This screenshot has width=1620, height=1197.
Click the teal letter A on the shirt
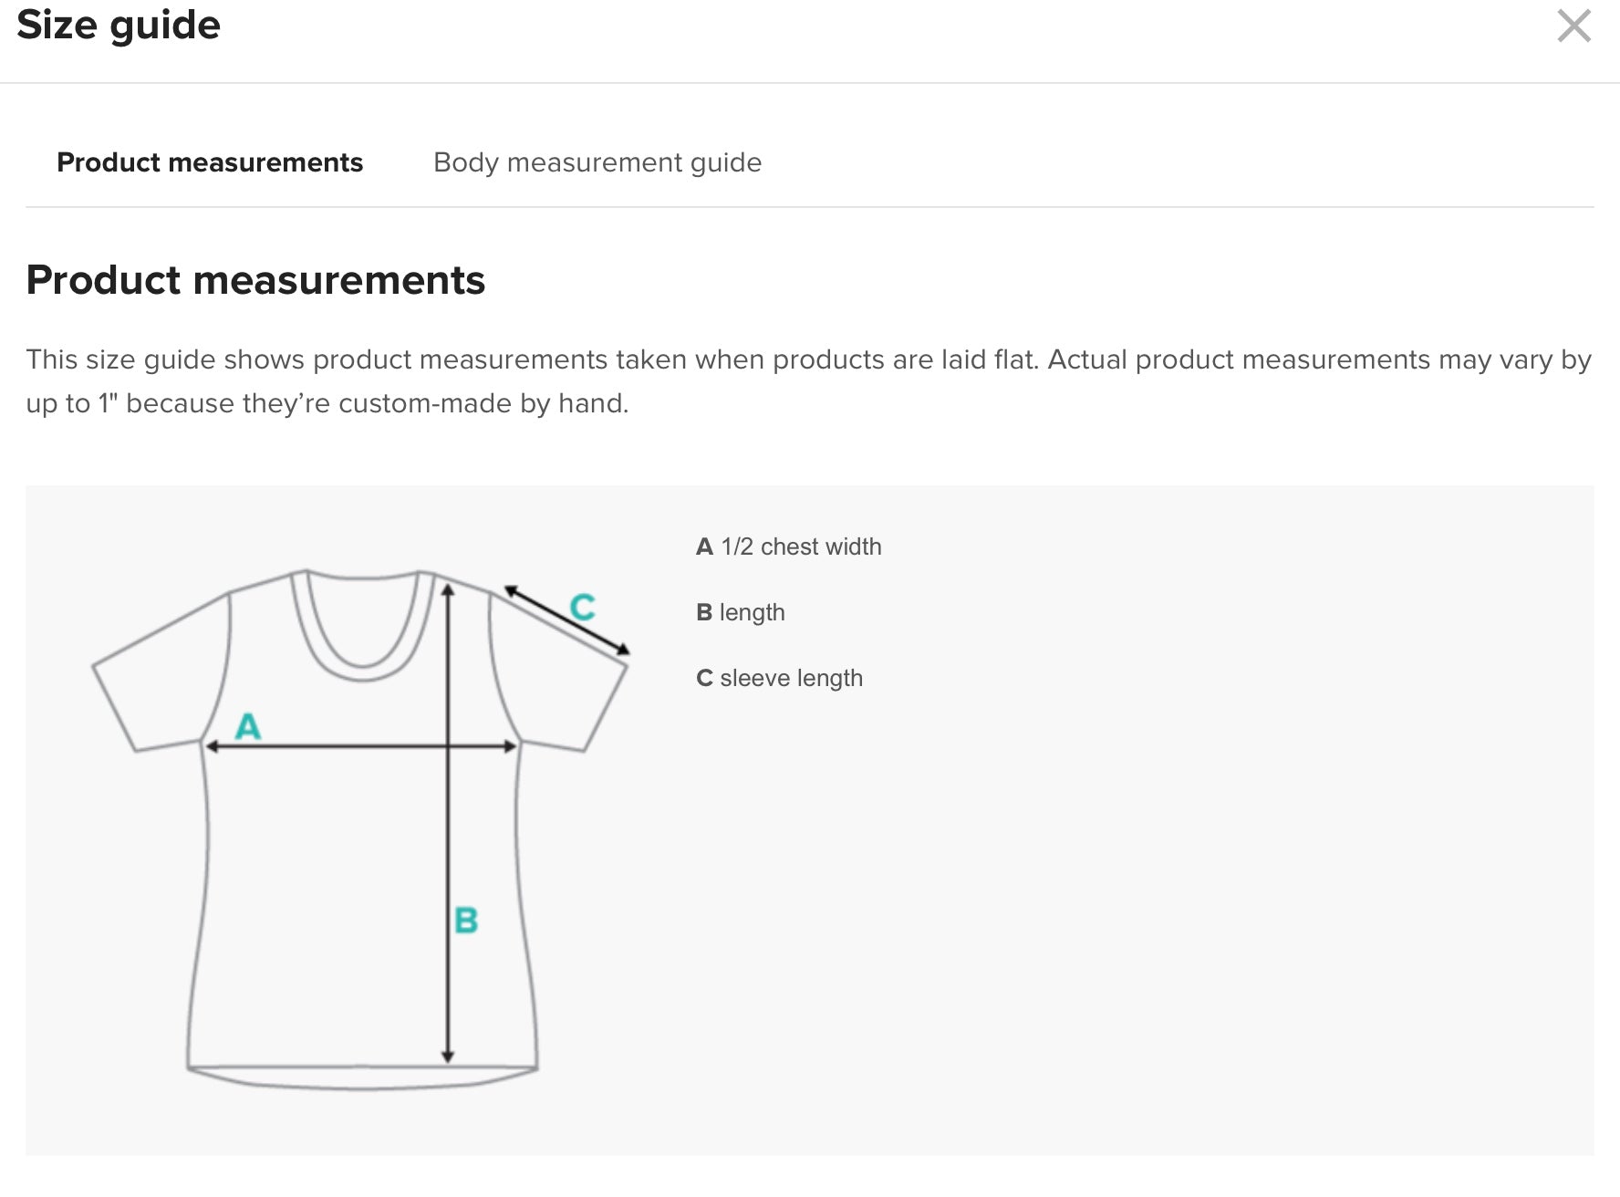pos(248,726)
